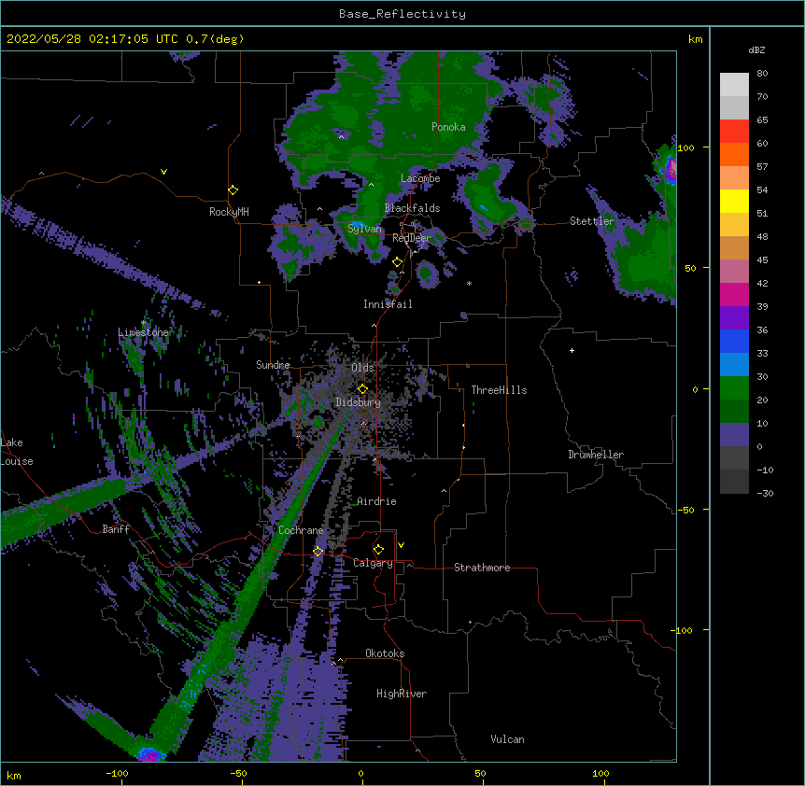This screenshot has width=805, height=786.
Task: Click the yellow diamond marker above Calgary label
Action: [x=378, y=550]
